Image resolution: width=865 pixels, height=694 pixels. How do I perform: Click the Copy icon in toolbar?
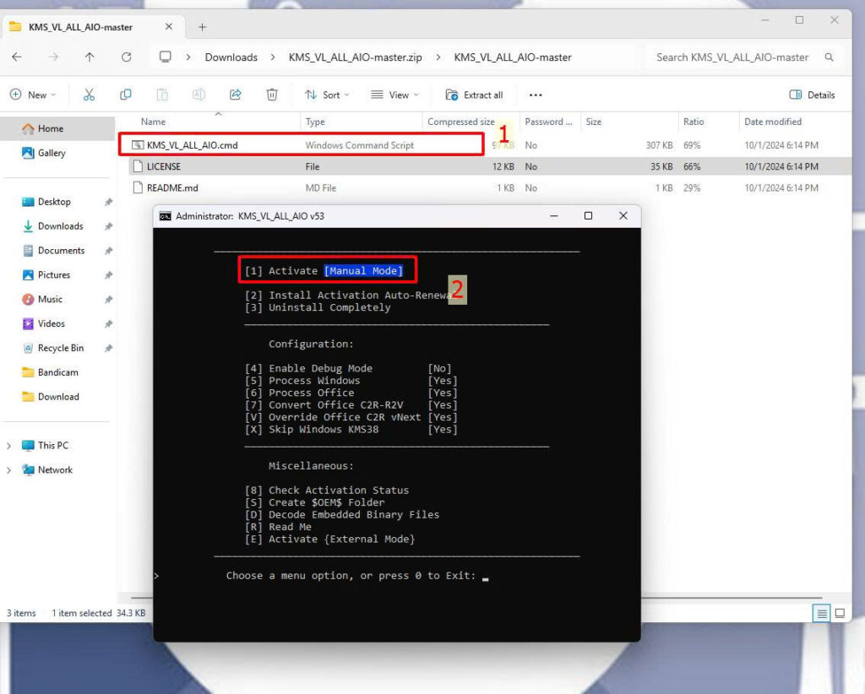tap(126, 95)
